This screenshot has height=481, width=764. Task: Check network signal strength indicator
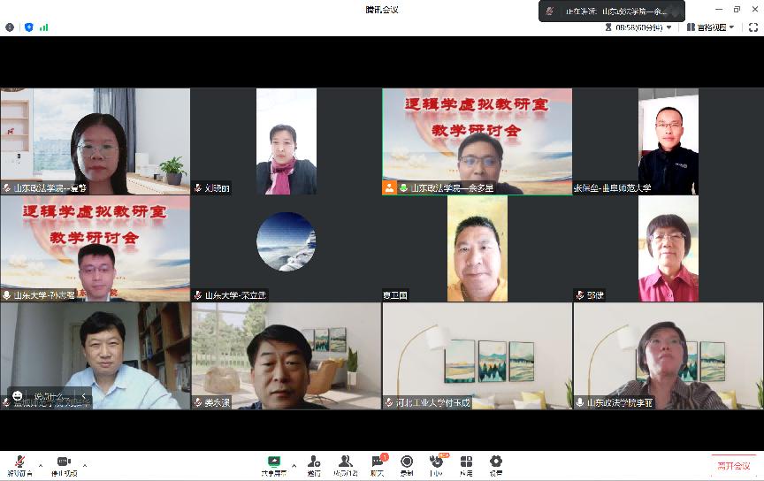pyautogui.click(x=43, y=27)
